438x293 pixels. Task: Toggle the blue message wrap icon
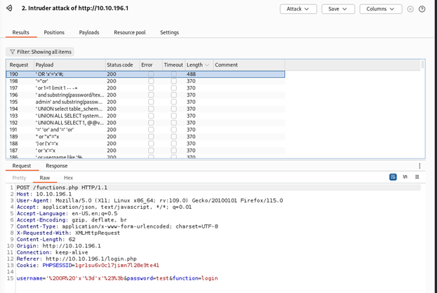point(393,177)
